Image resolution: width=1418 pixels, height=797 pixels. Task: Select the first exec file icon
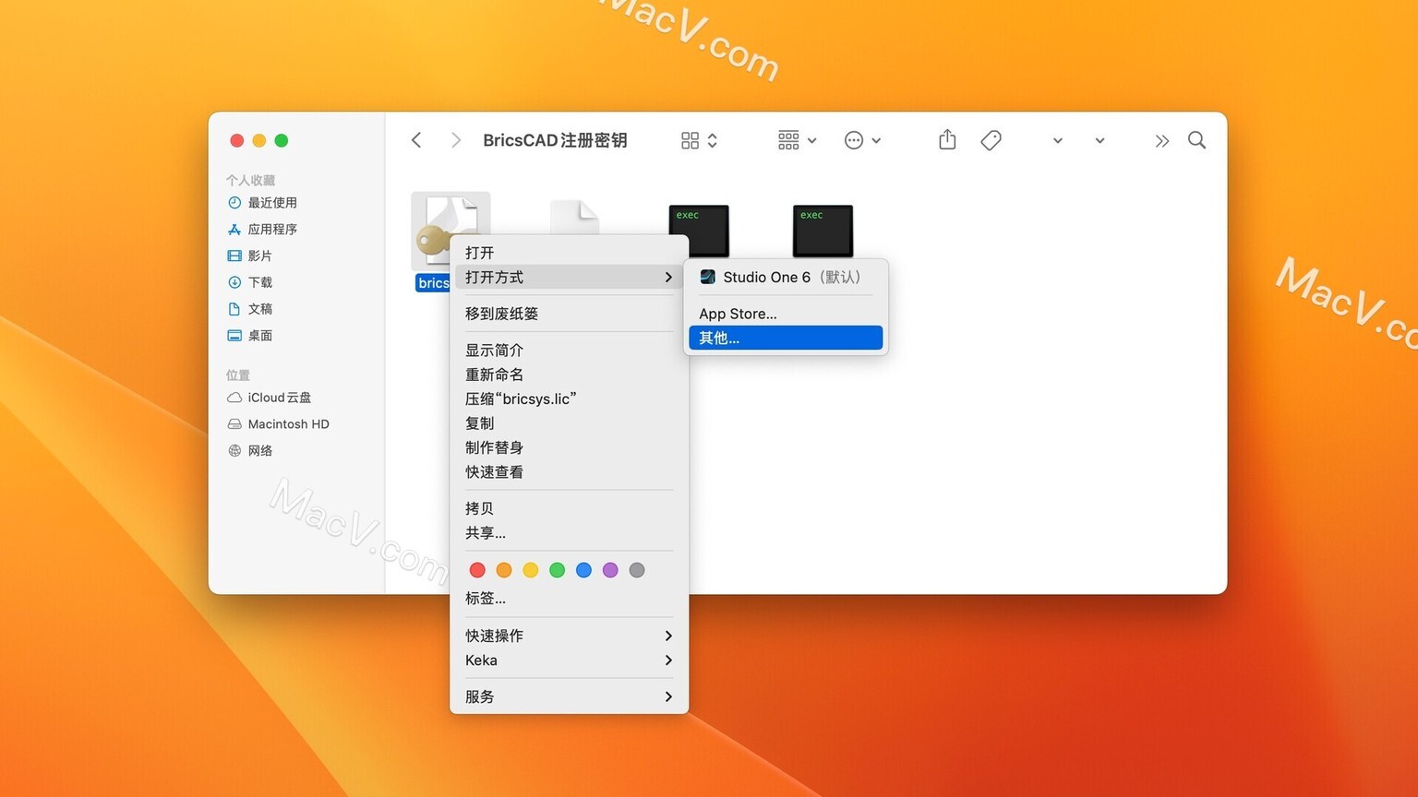click(699, 231)
